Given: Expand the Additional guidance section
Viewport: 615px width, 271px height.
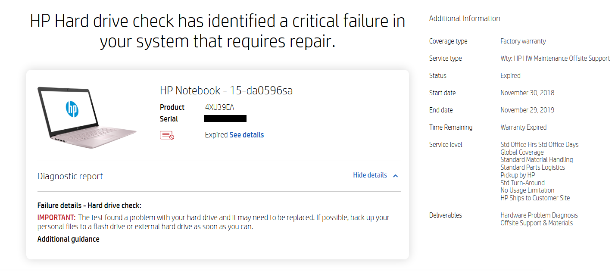Looking at the screenshot, I should (x=69, y=239).
